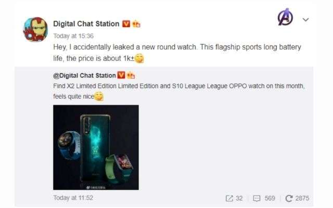The image size is (333, 208).
Task: Open the Avengers logo badge
Action: coord(286,17)
